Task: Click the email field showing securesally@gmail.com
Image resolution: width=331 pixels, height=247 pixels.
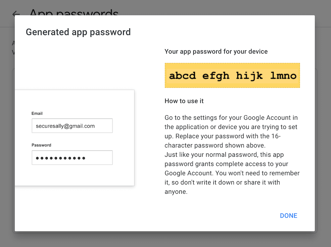Action: tap(72, 126)
